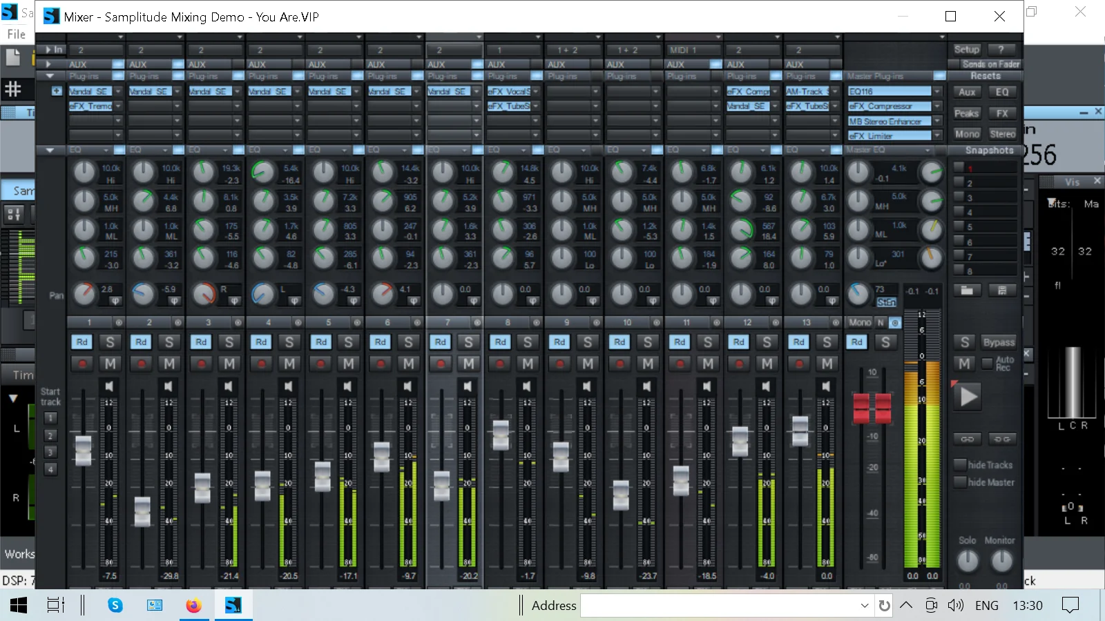Check the hide Tracks option
This screenshot has height=621, width=1105.
[x=959, y=464]
